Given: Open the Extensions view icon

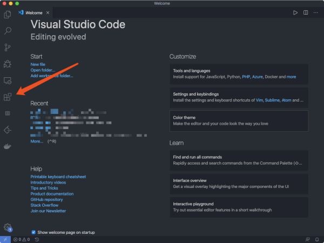Looking at the screenshot, I should coord(8,97).
